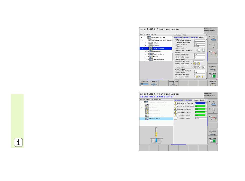Open DIAGNOSE in the 123.HU screen sidebar
This screenshot has width=245, height=181.
click(x=213, y=68)
